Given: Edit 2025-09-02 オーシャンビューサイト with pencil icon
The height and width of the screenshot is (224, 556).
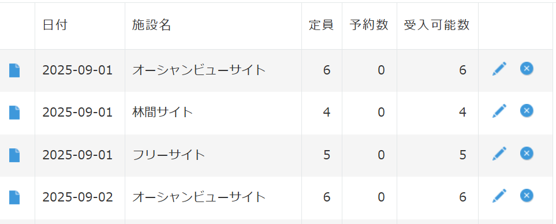Looking at the screenshot, I should (499, 196).
